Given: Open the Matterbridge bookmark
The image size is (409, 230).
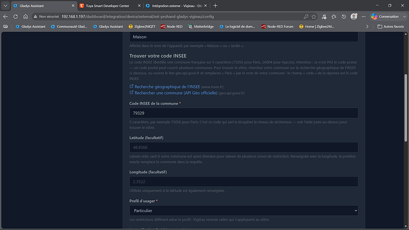Looking at the screenshot, I should pos(201,26).
